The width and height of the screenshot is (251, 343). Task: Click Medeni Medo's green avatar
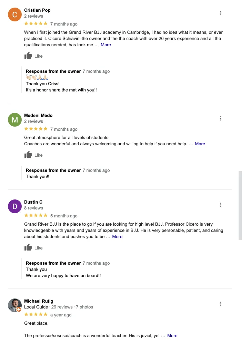click(15, 120)
